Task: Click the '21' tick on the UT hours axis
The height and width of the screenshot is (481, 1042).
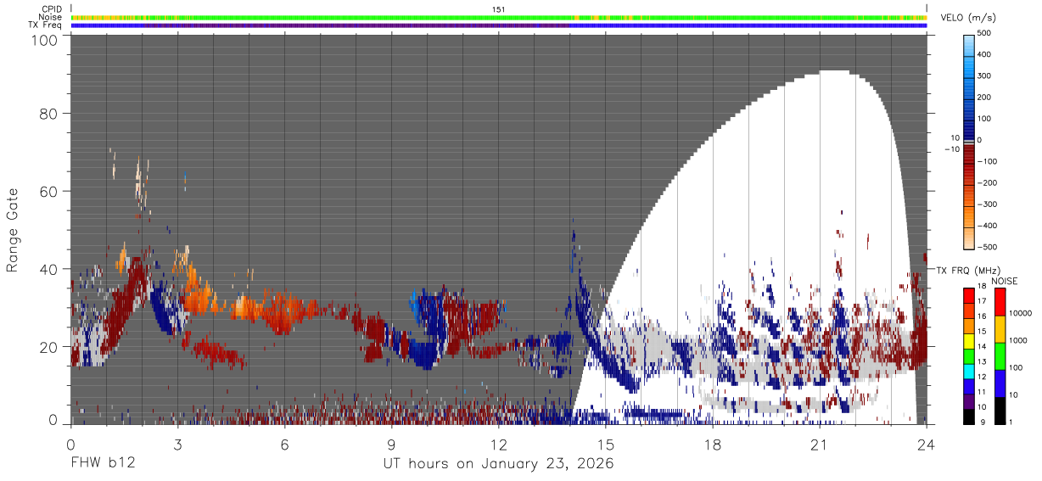Action: pos(820,444)
